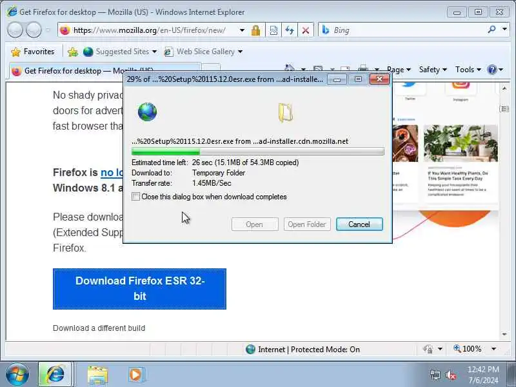Expand the address bar autocomplete dropdown
Image resolution: width=516 pixels, height=387 pixels.
click(x=242, y=30)
